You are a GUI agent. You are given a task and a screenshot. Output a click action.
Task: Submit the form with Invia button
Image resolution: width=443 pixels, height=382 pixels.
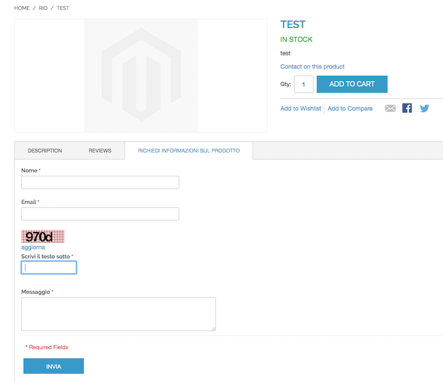(x=53, y=366)
